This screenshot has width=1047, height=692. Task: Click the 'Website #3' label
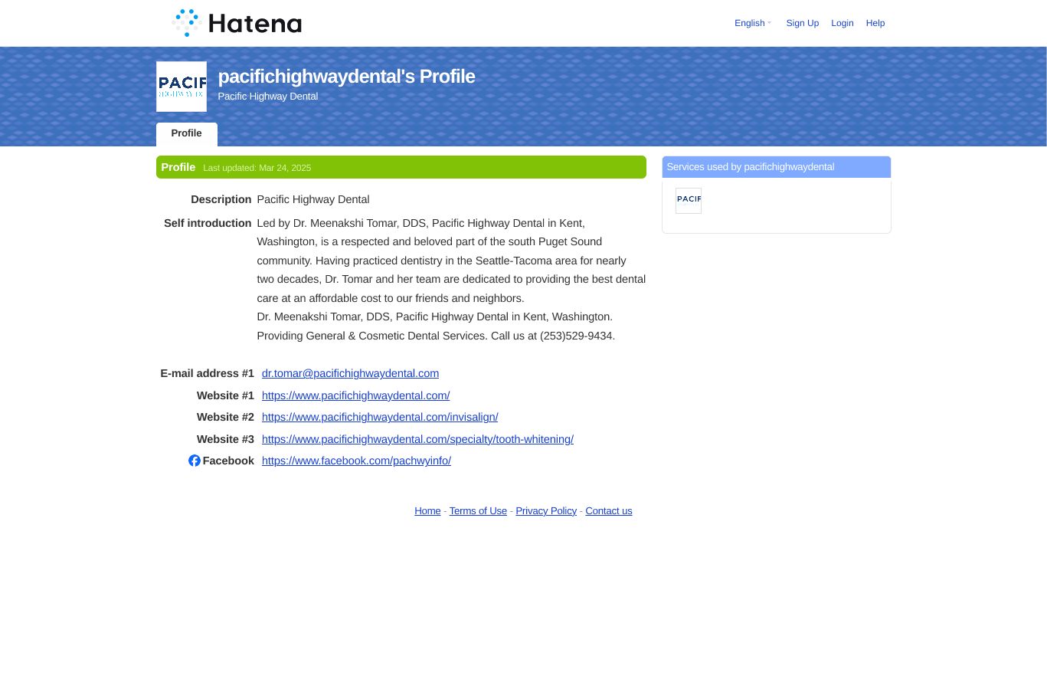pyautogui.click(x=225, y=439)
